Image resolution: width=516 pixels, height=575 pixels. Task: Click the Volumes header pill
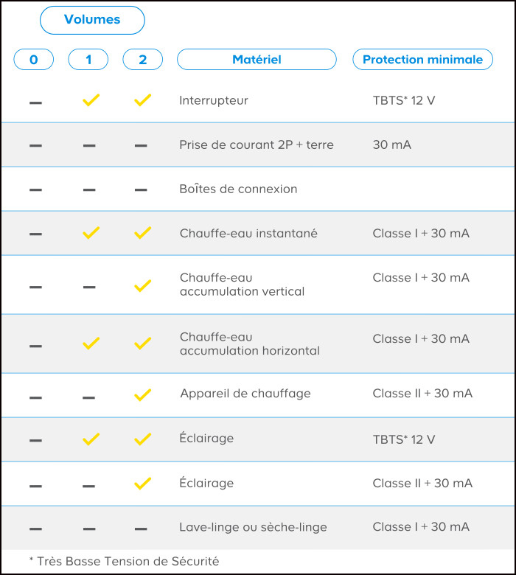coord(92,20)
